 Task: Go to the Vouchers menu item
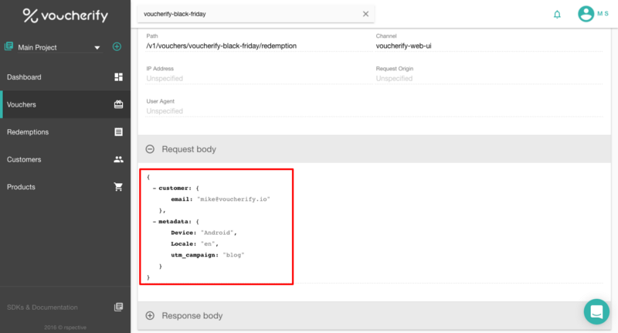[66, 104]
